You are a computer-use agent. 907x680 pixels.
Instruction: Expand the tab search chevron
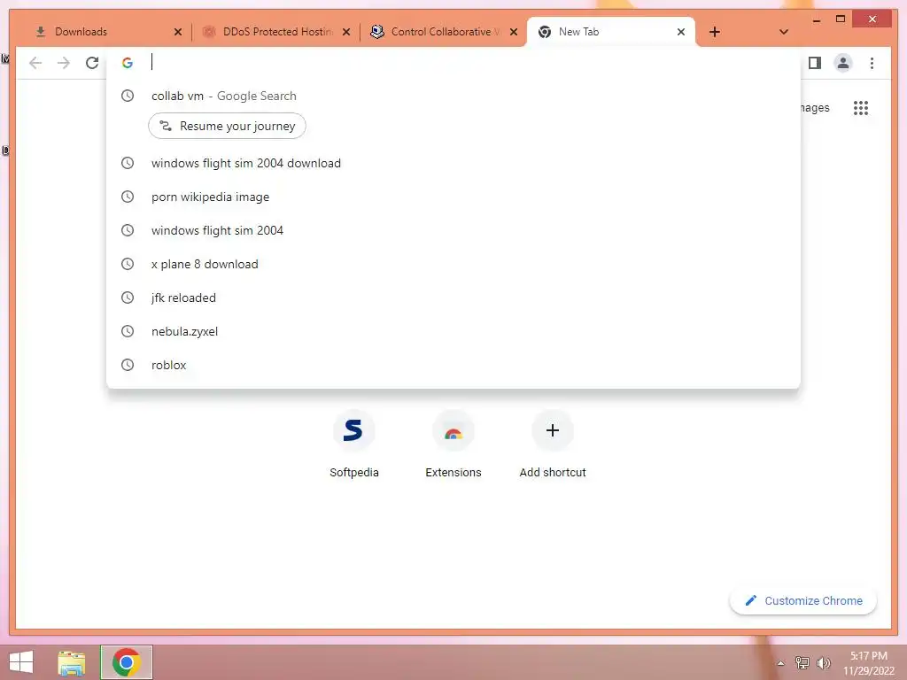tap(783, 32)
